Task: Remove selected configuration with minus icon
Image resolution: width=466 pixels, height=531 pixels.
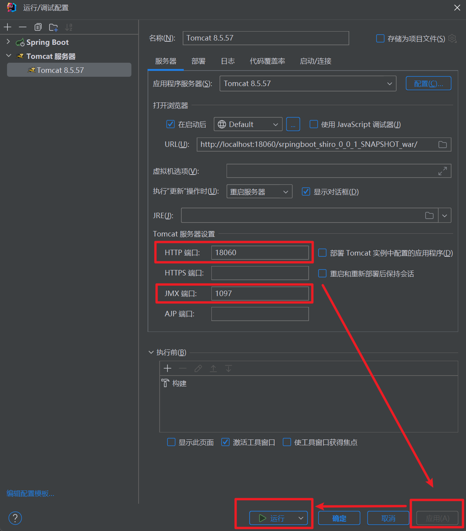Action: click(23, 27)
